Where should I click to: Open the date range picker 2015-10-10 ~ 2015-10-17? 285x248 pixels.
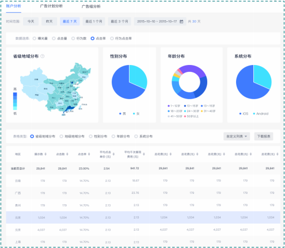160,21
